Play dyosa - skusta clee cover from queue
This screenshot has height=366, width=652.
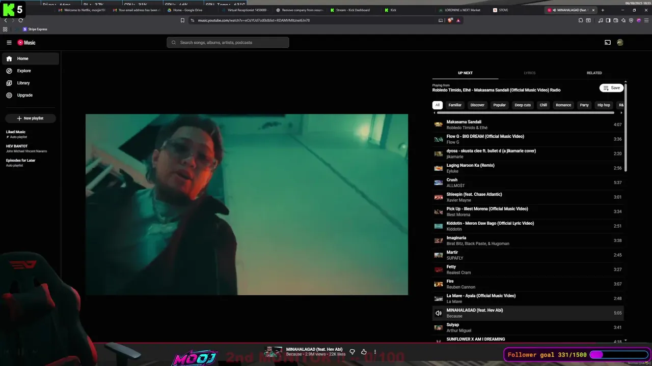pyautogui.click(x=528, y=154)
